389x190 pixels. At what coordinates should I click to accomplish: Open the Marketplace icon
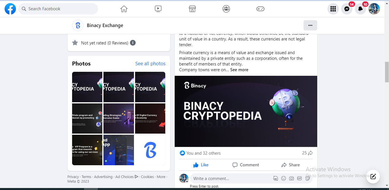click(x=192, y=9)
